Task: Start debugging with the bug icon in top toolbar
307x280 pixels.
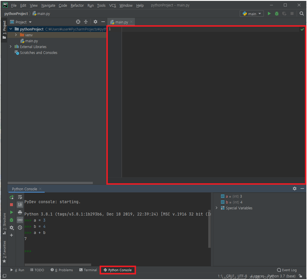Action: click(x=277, y=14)
